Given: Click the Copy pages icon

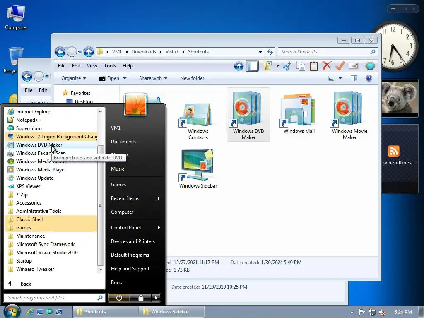Looking at the screenshot, I should (301, 66).
